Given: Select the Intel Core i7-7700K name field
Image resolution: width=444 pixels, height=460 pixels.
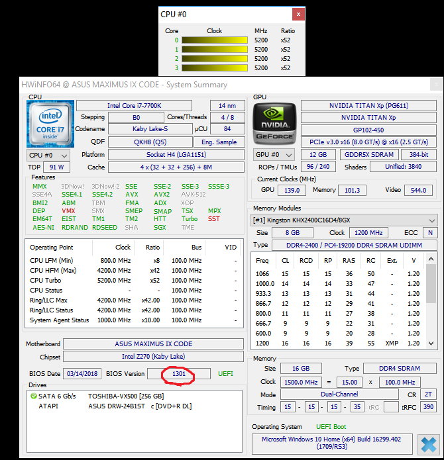Looking at the screenshot, I should coord(135,106).
